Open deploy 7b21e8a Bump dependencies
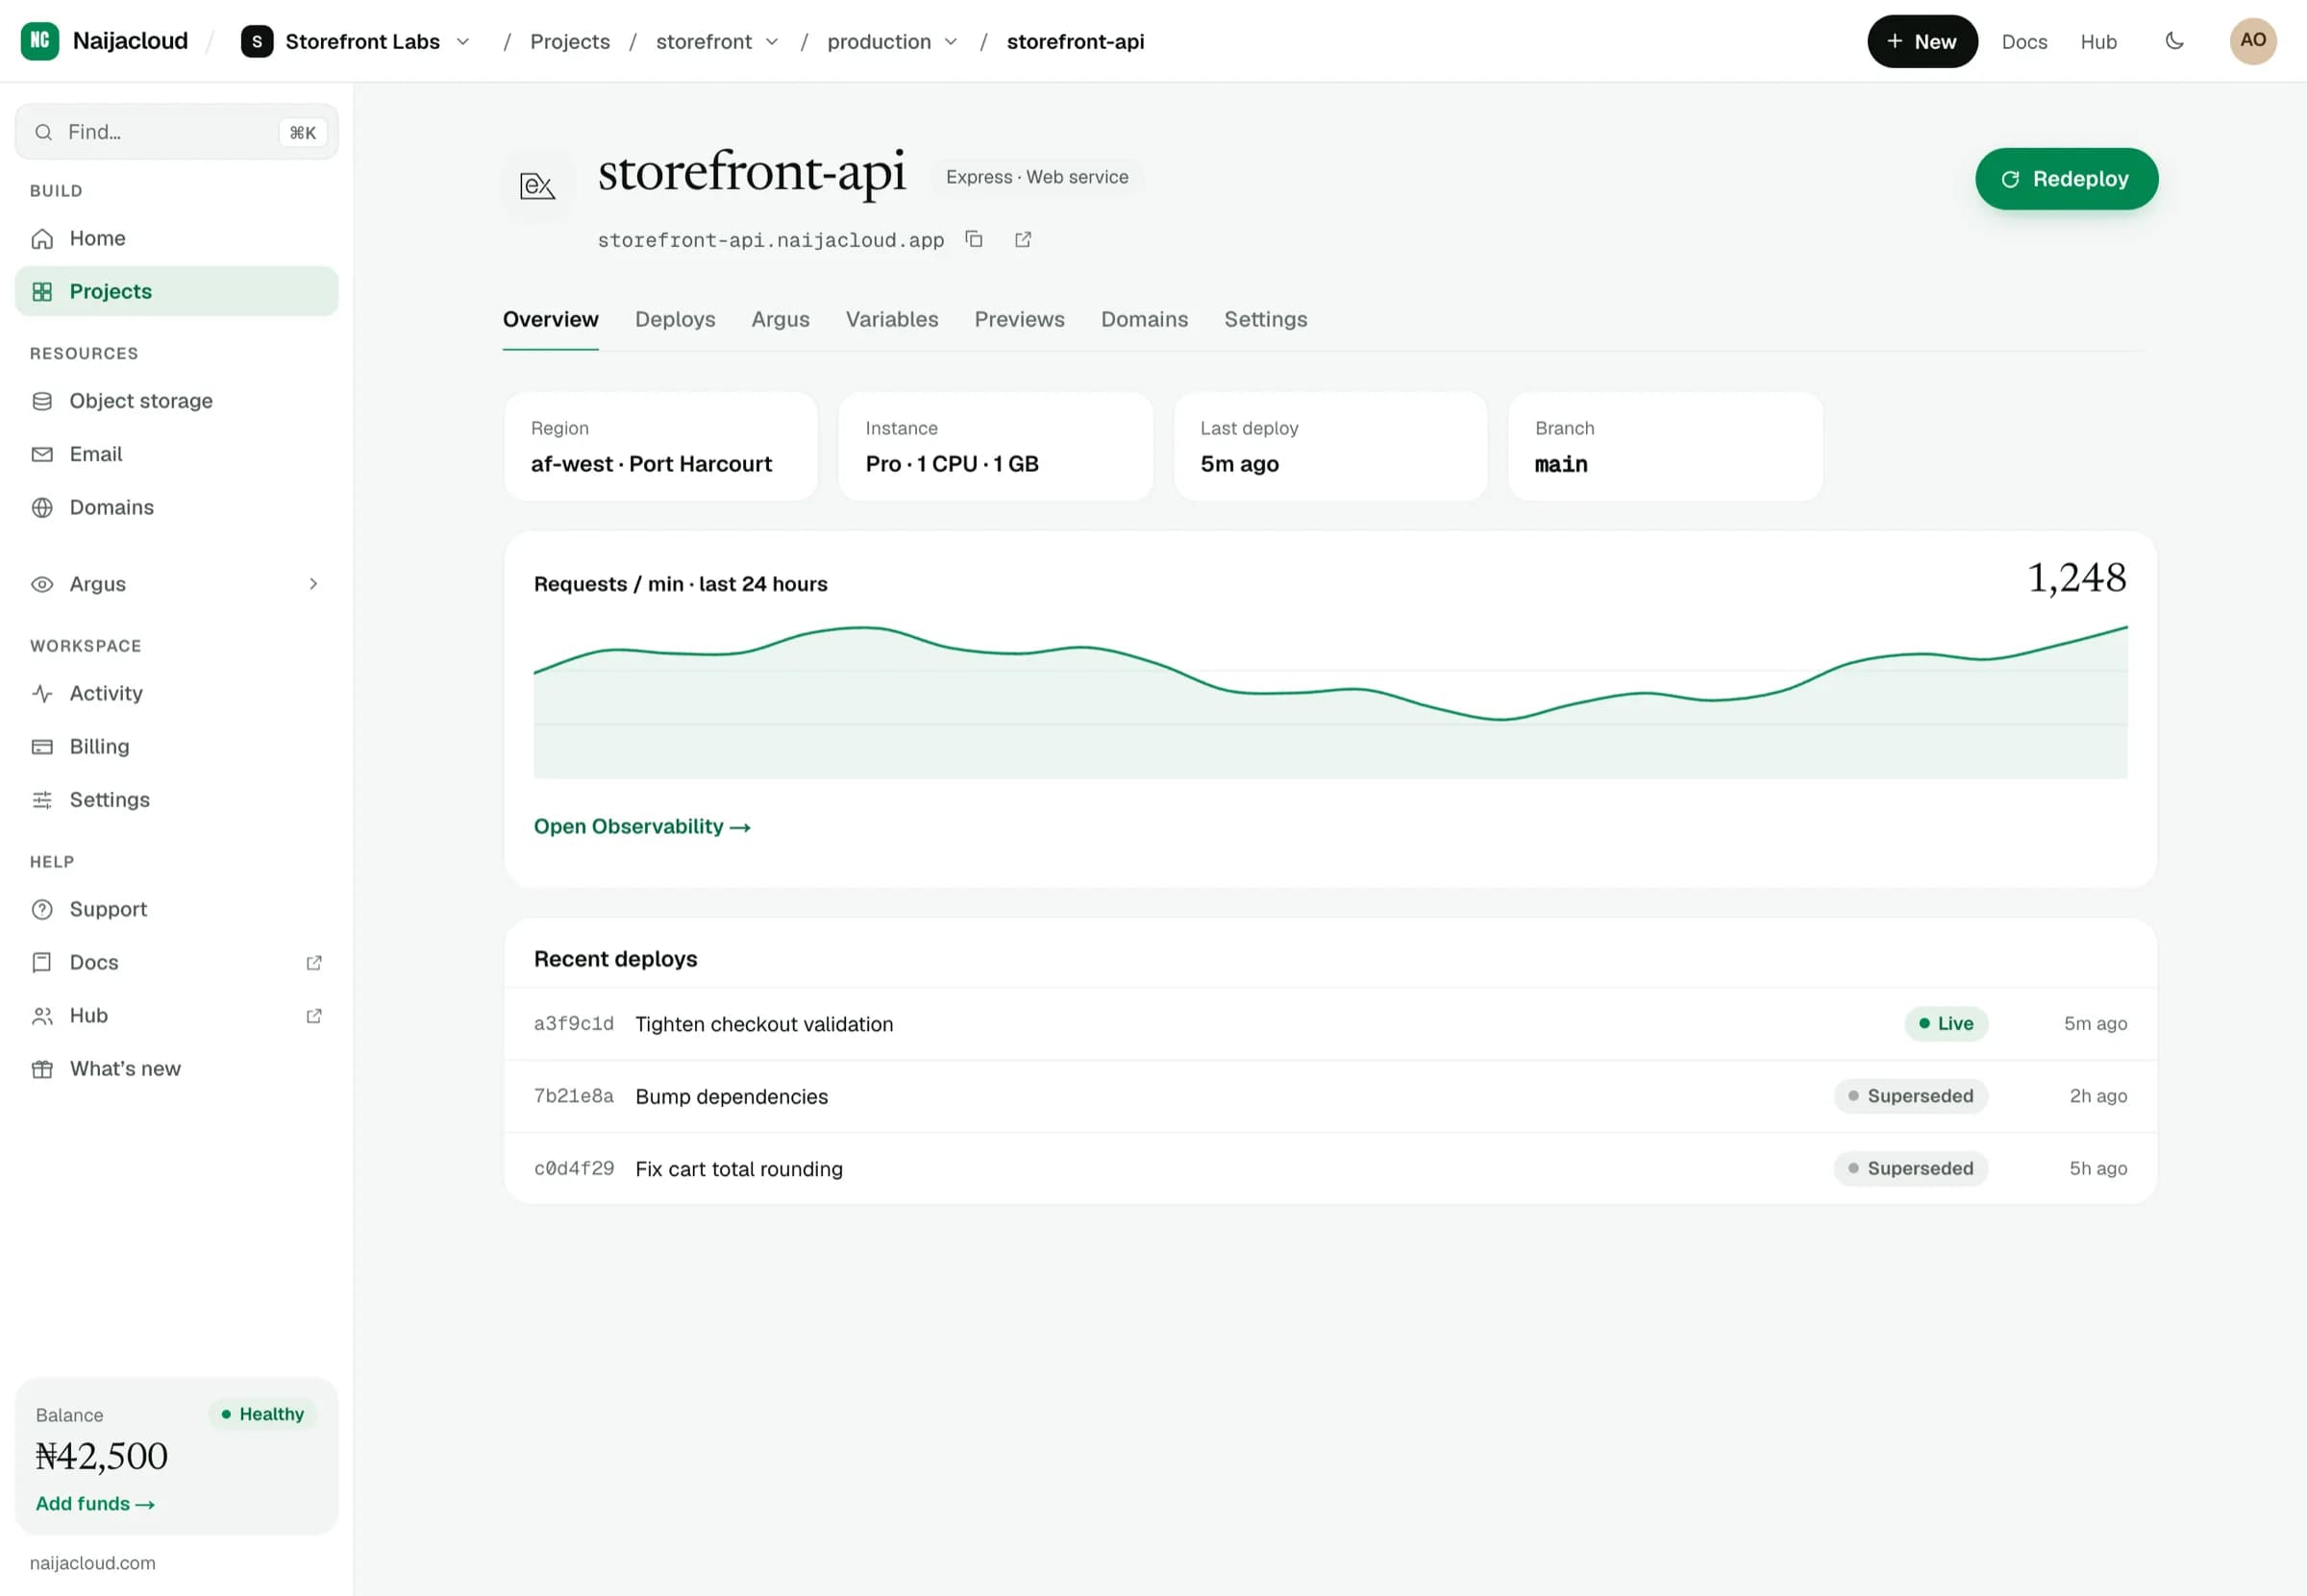 1329,1096
